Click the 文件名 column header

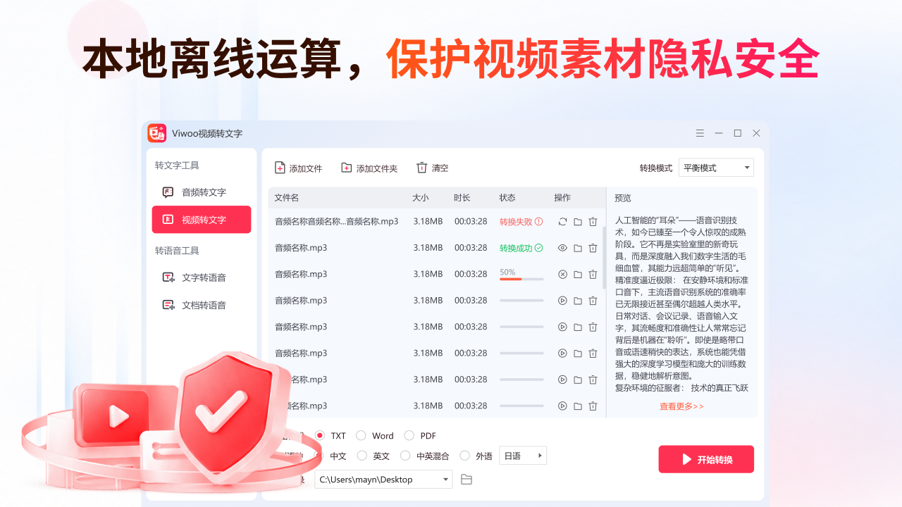[287, 198]
